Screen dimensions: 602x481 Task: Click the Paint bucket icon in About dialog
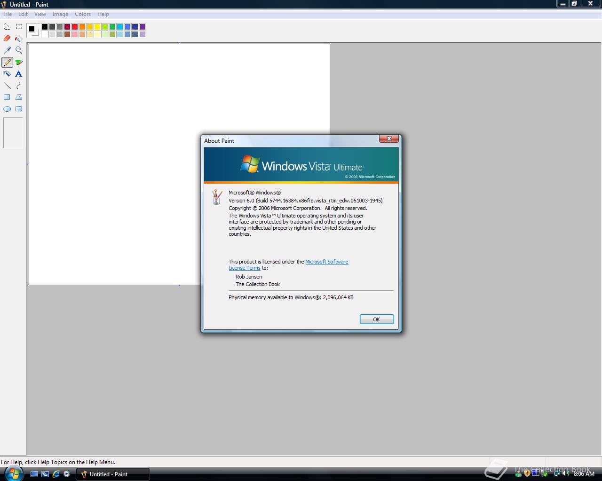point(217,197)
